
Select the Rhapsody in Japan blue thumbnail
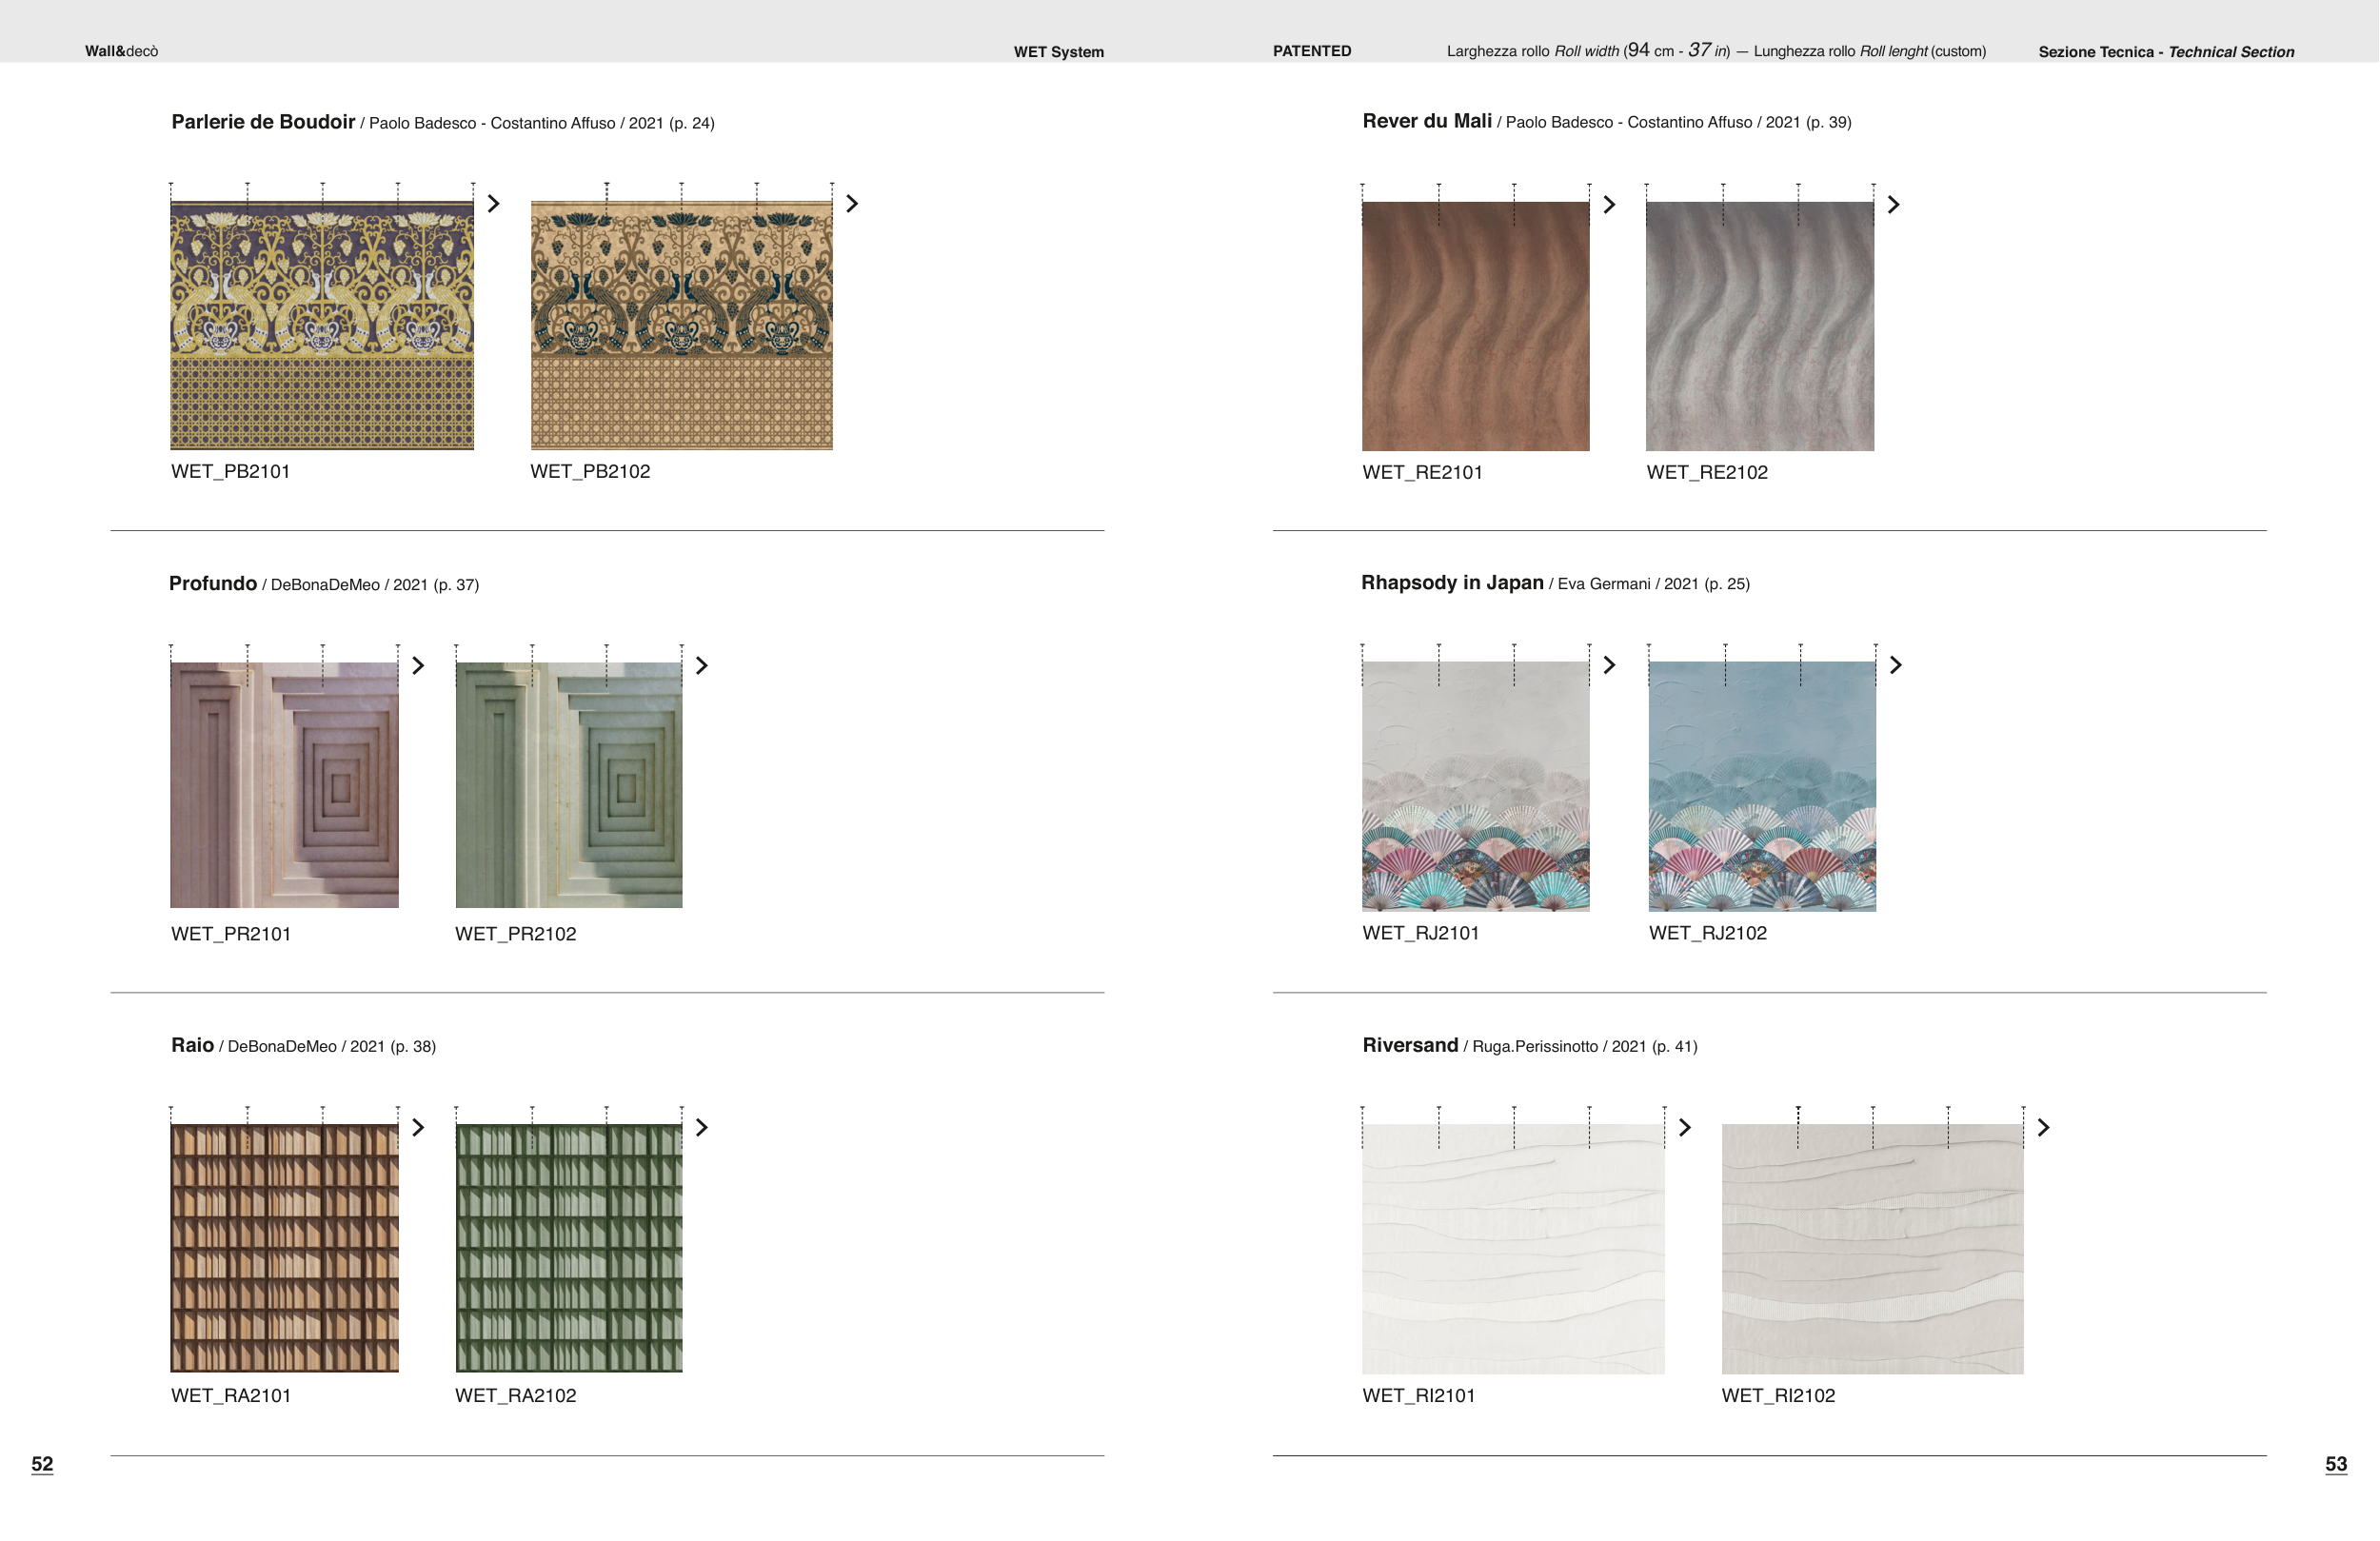coord(1762,786)
